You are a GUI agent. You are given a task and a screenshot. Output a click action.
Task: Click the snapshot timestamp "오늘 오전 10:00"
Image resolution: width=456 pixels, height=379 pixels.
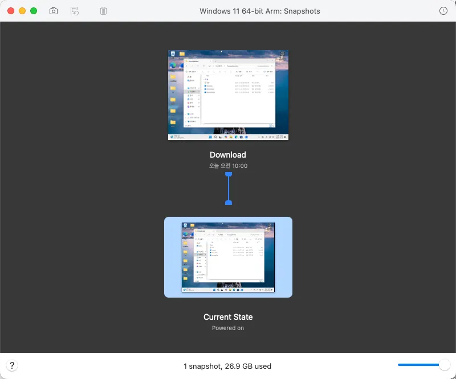(228, 166)
